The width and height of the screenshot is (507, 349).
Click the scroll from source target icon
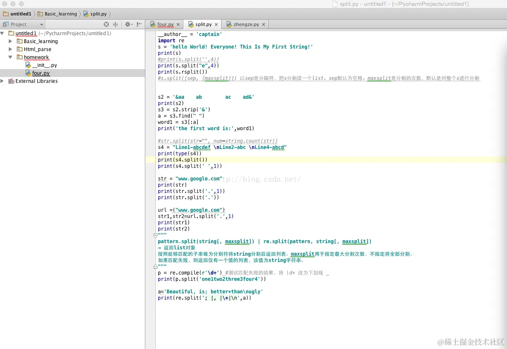pos(106,24)
